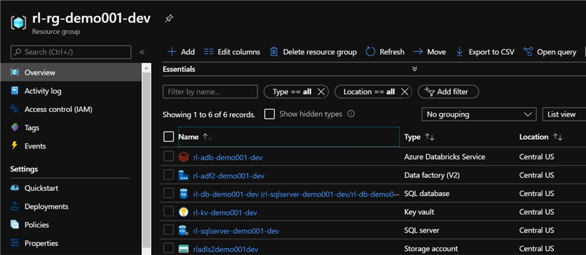This screenshot has height=255, width=586.
Task: Check the select-all checkbox in header row
Action: tap(169, 137)
